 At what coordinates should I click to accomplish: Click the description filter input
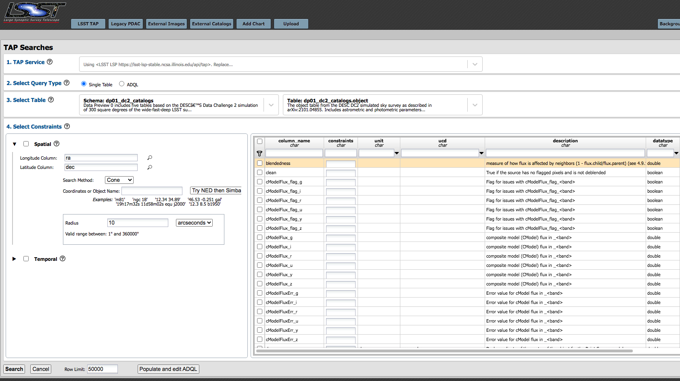click(x=565, y=153)
